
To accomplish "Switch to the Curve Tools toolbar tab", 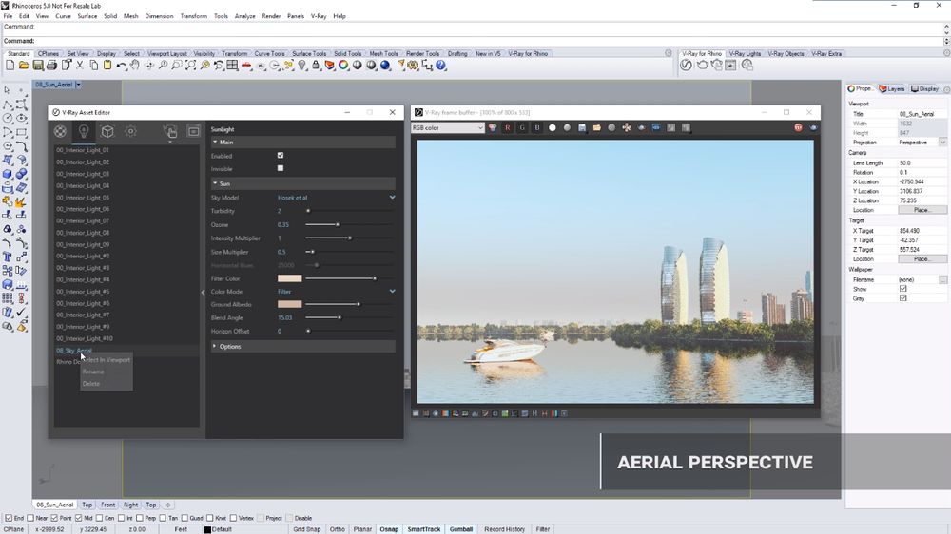I will tap(269, 54).
